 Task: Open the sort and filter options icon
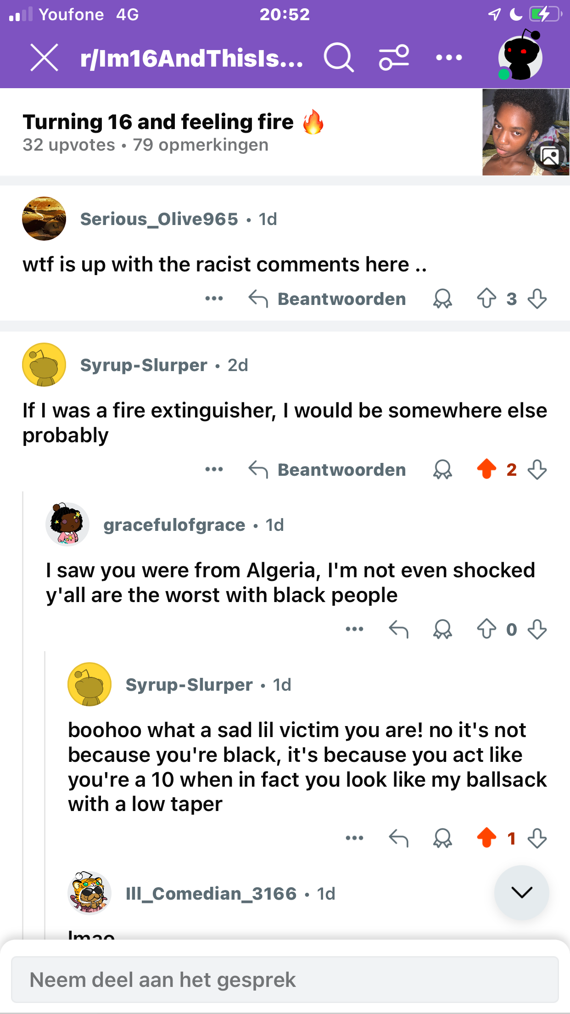(394, 58)
